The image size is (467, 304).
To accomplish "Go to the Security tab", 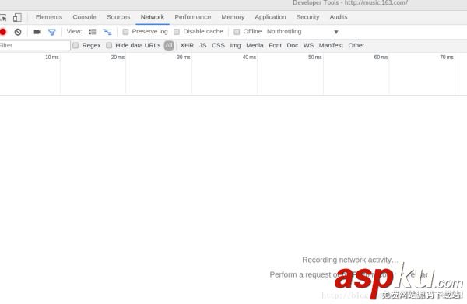I will point(307,17).
